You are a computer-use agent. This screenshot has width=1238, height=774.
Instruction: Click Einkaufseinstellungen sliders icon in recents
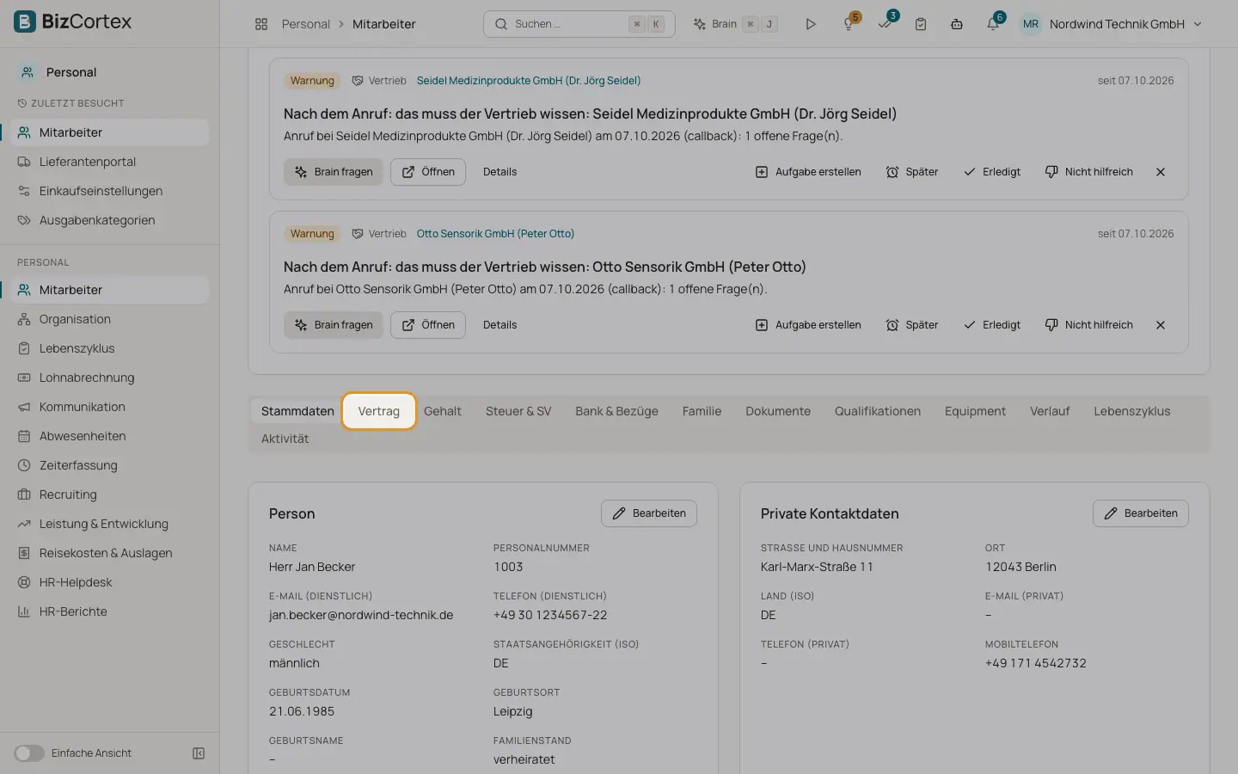[24, 191]
